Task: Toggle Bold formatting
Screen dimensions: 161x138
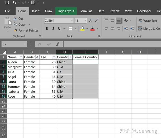Action: pyautogui.click(x=47, y=28)
